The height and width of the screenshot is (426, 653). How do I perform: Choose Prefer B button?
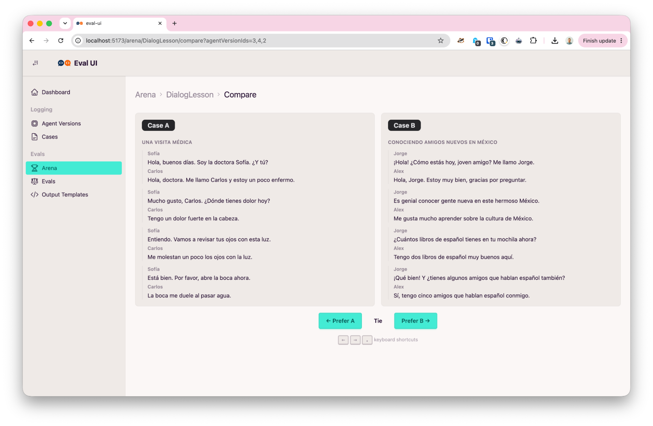tap(416, 321)
